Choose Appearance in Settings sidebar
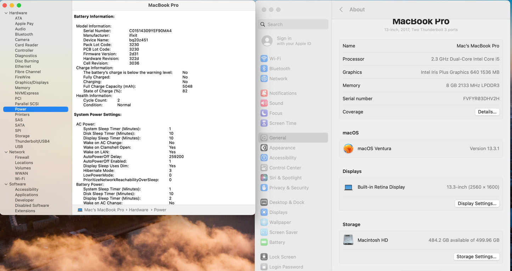 pos(282,148)
